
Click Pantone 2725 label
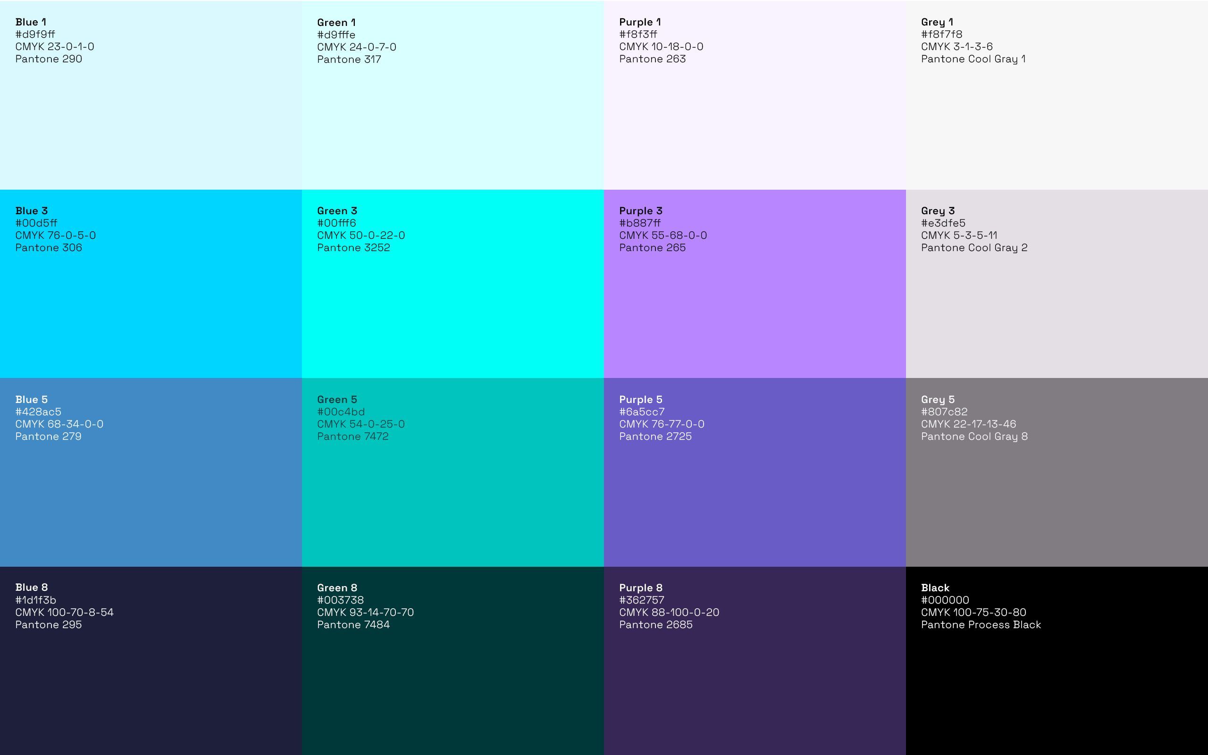click(x=655, y=436)
